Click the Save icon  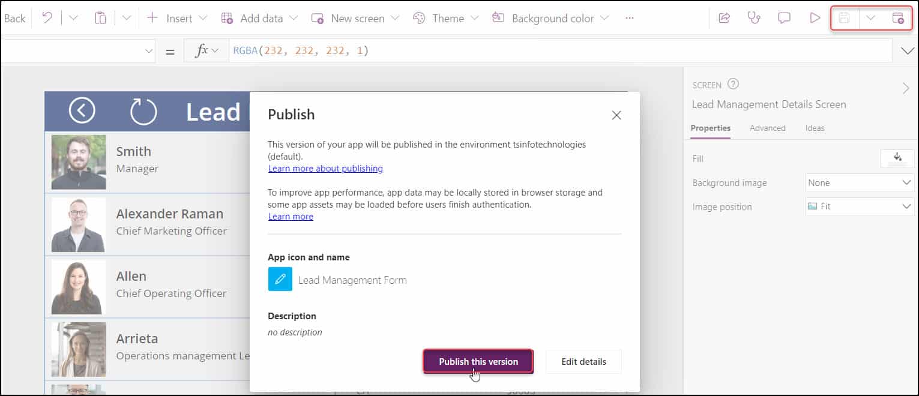click(845, 18)
